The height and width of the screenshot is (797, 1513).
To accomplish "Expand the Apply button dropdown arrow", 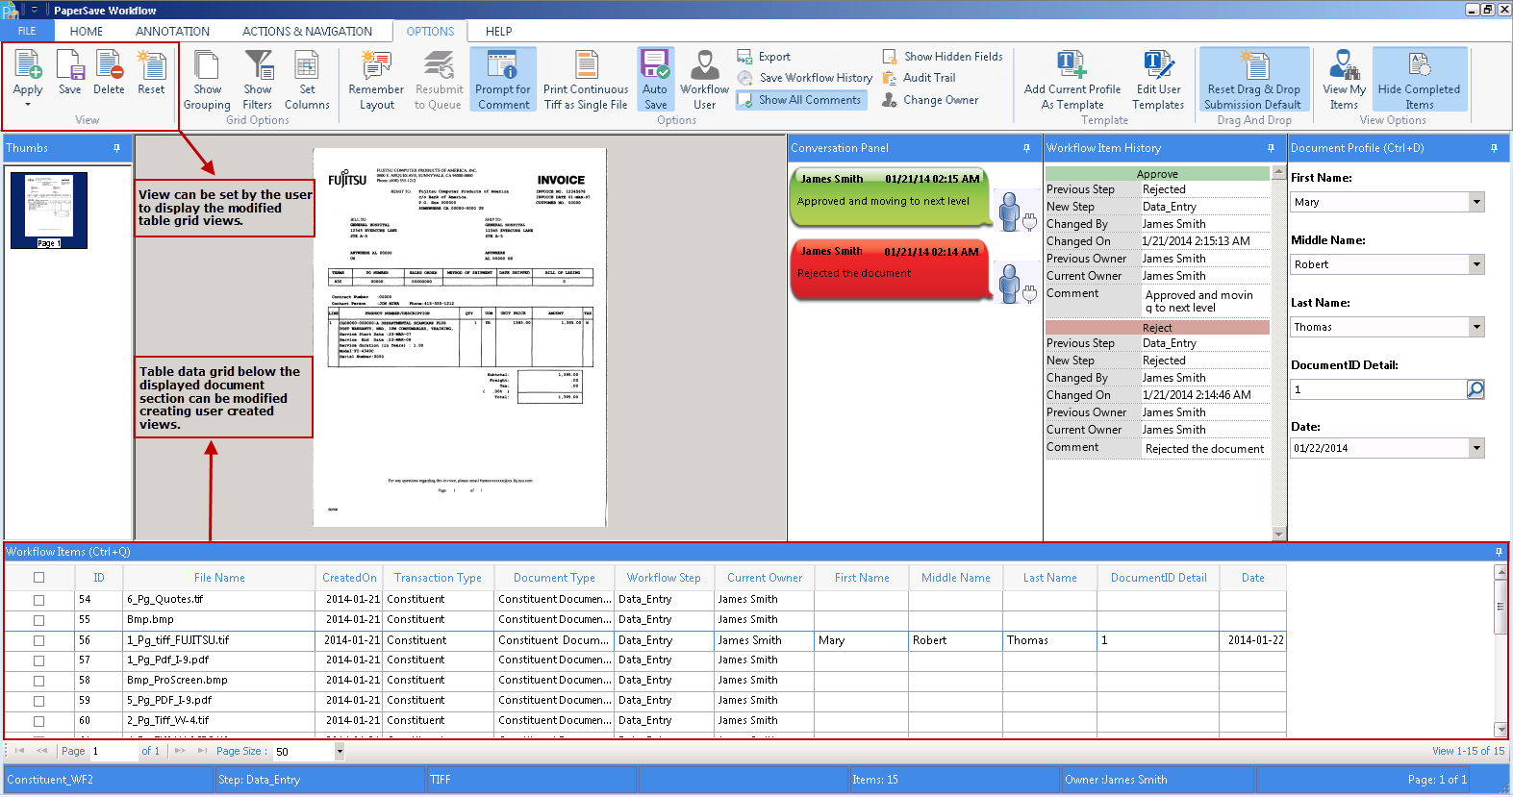I will click(x=28, y=104).
